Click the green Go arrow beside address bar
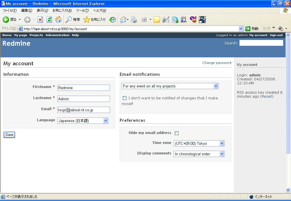The width and height of the screenshot is (291, 201). click(x=248, y=29)
